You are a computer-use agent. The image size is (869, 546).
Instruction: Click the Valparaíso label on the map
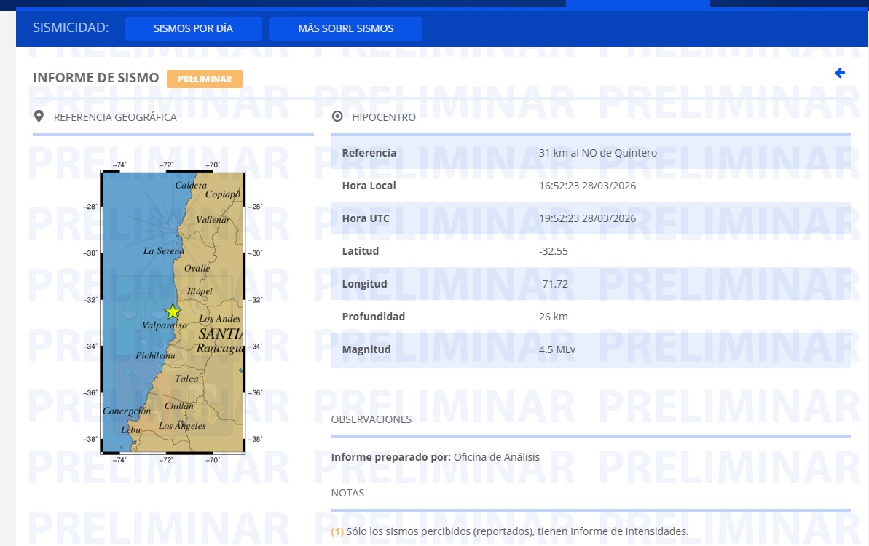pyautogui.click(x=165, y=325)
